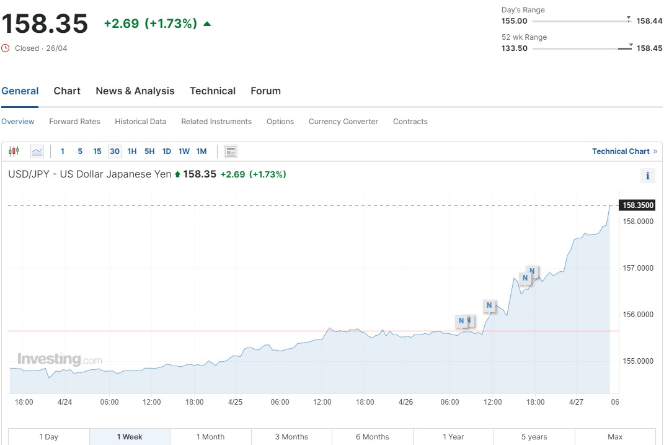Click the chart info icon
664x445 pixels.
(647, 176)
